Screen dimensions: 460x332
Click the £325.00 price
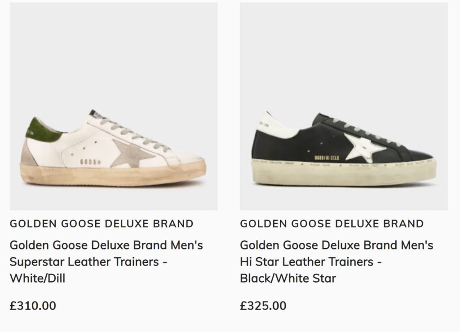tap(263, 306)
